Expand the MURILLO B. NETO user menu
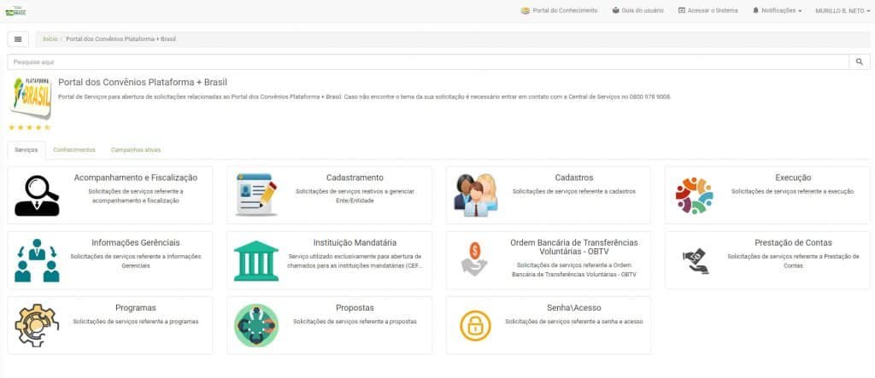The width and height of the screenshot is (875, 378). pos(843,10)
